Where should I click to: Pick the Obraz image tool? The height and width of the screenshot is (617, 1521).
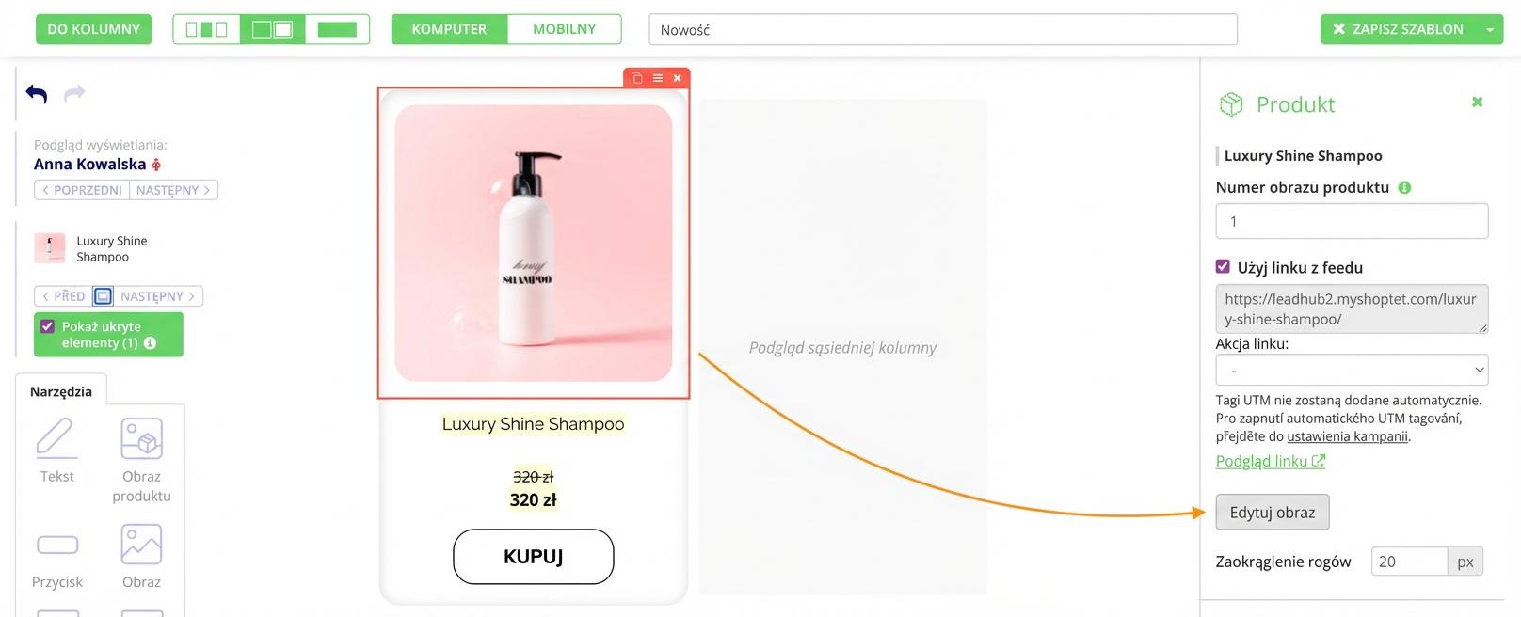tap(142, 556)
